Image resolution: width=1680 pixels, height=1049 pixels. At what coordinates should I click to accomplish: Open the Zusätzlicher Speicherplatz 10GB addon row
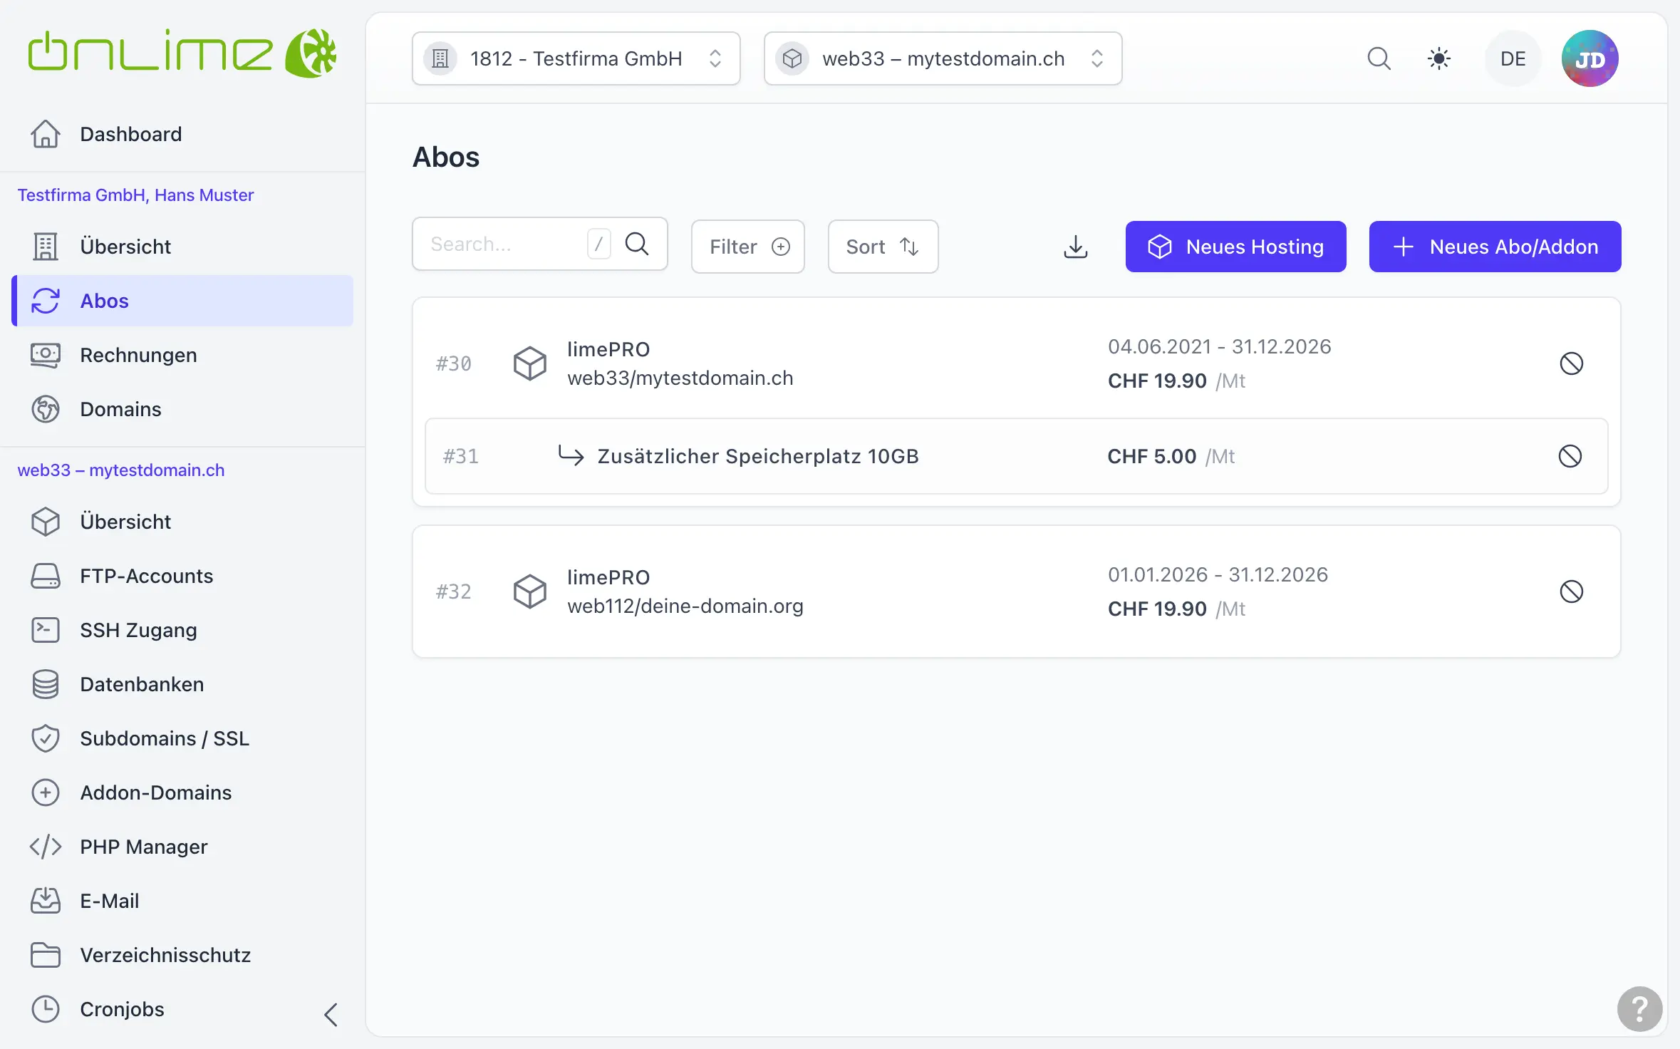(x=1017, y=456)
